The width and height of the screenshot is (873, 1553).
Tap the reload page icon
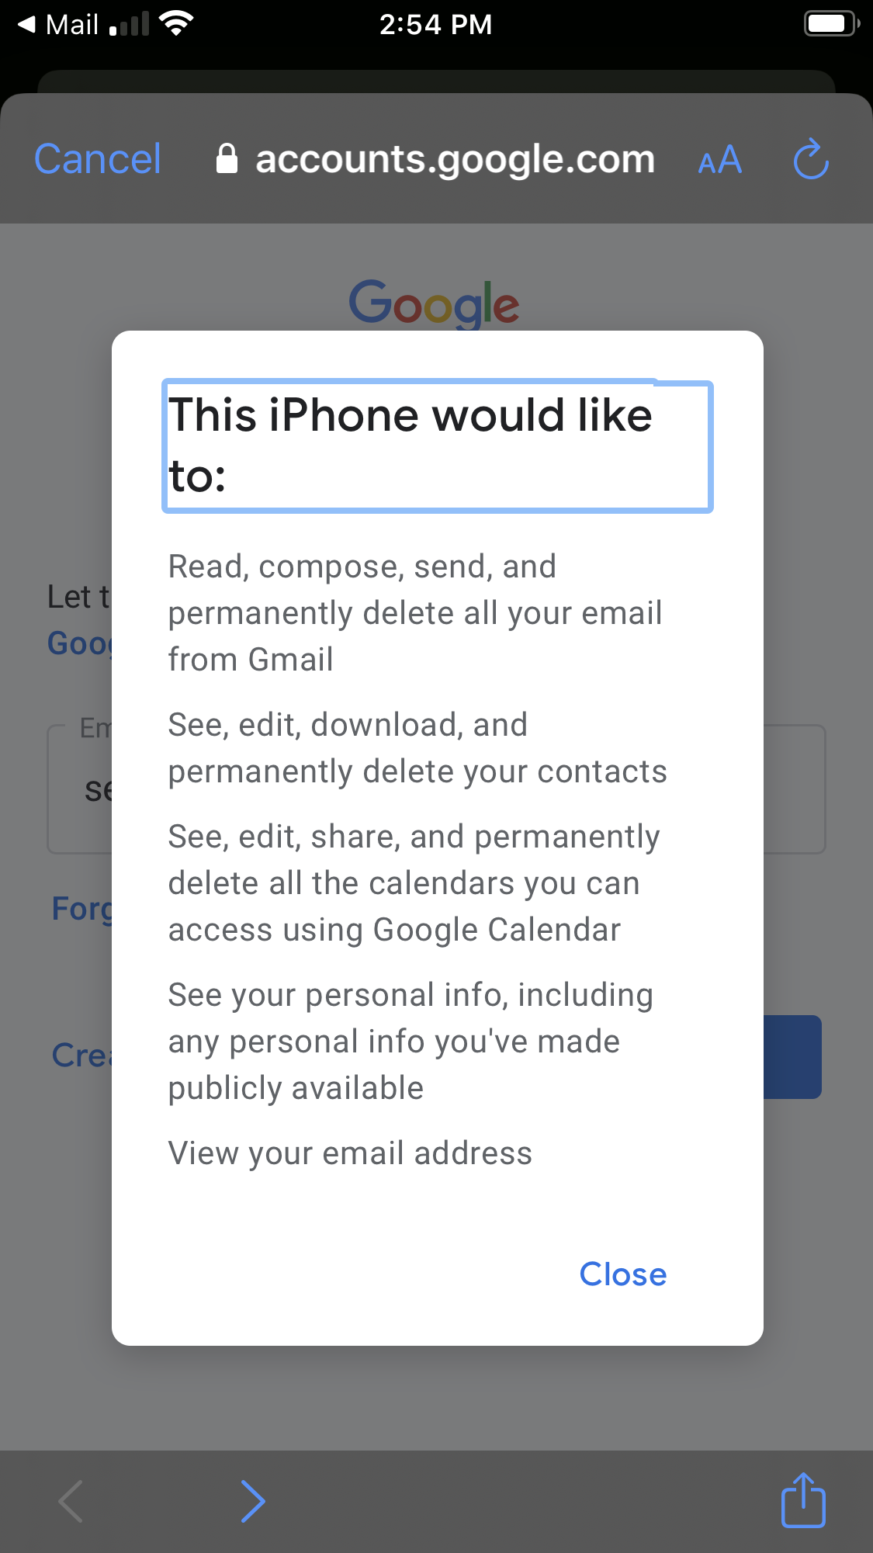(x=811, y=159)
